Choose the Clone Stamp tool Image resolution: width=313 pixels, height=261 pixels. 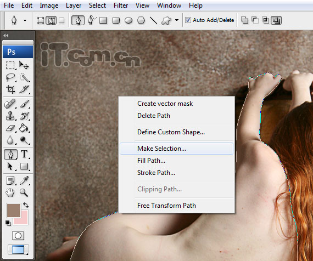[10, 116]
